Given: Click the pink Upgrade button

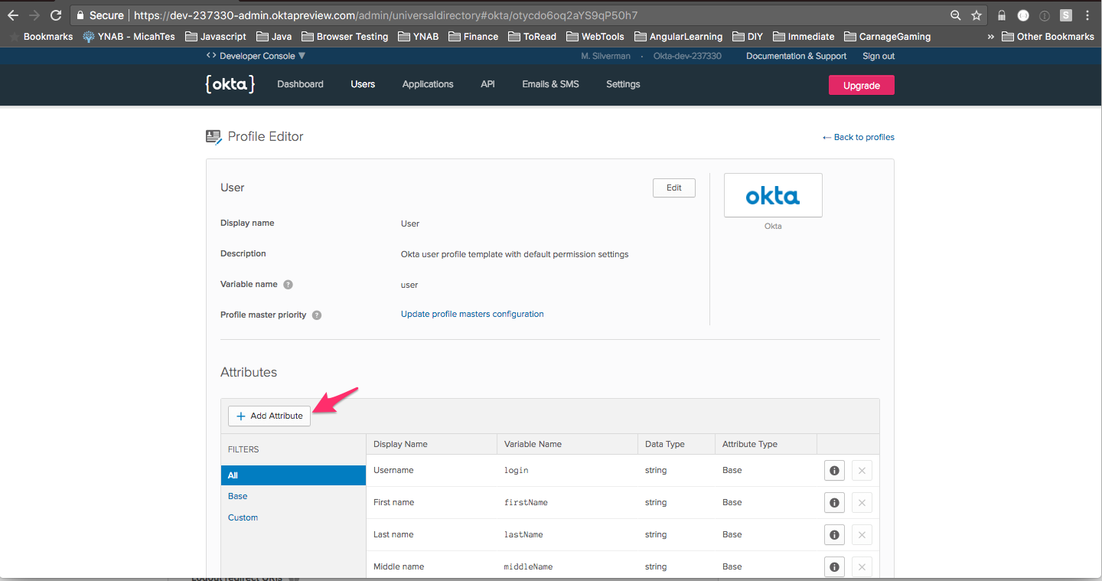Looking at the screenshot, I should click(861, 86).
